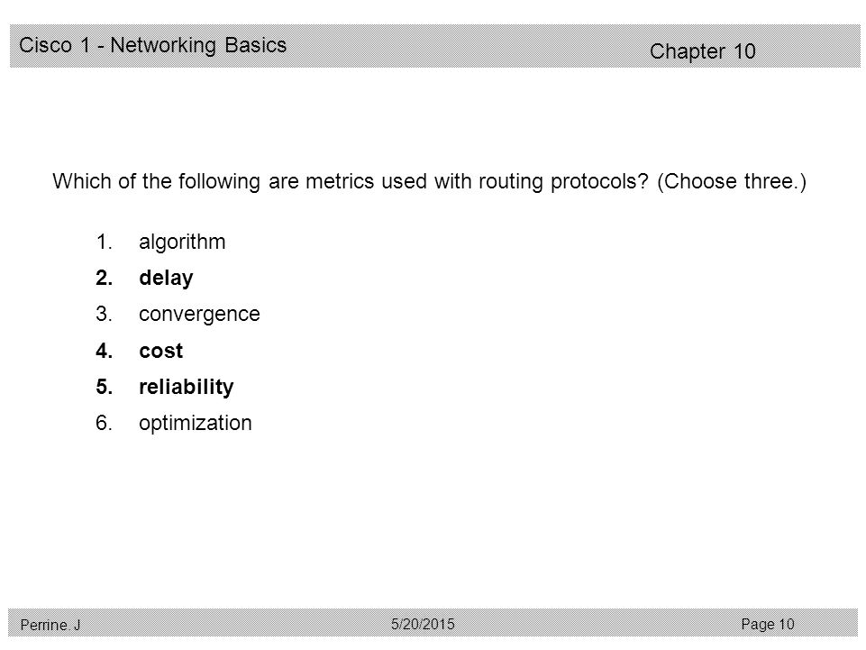Viewport: 866px width, 650px height.
Task: Select the 'optimization' answer option
Action: (x=195, y=424)
